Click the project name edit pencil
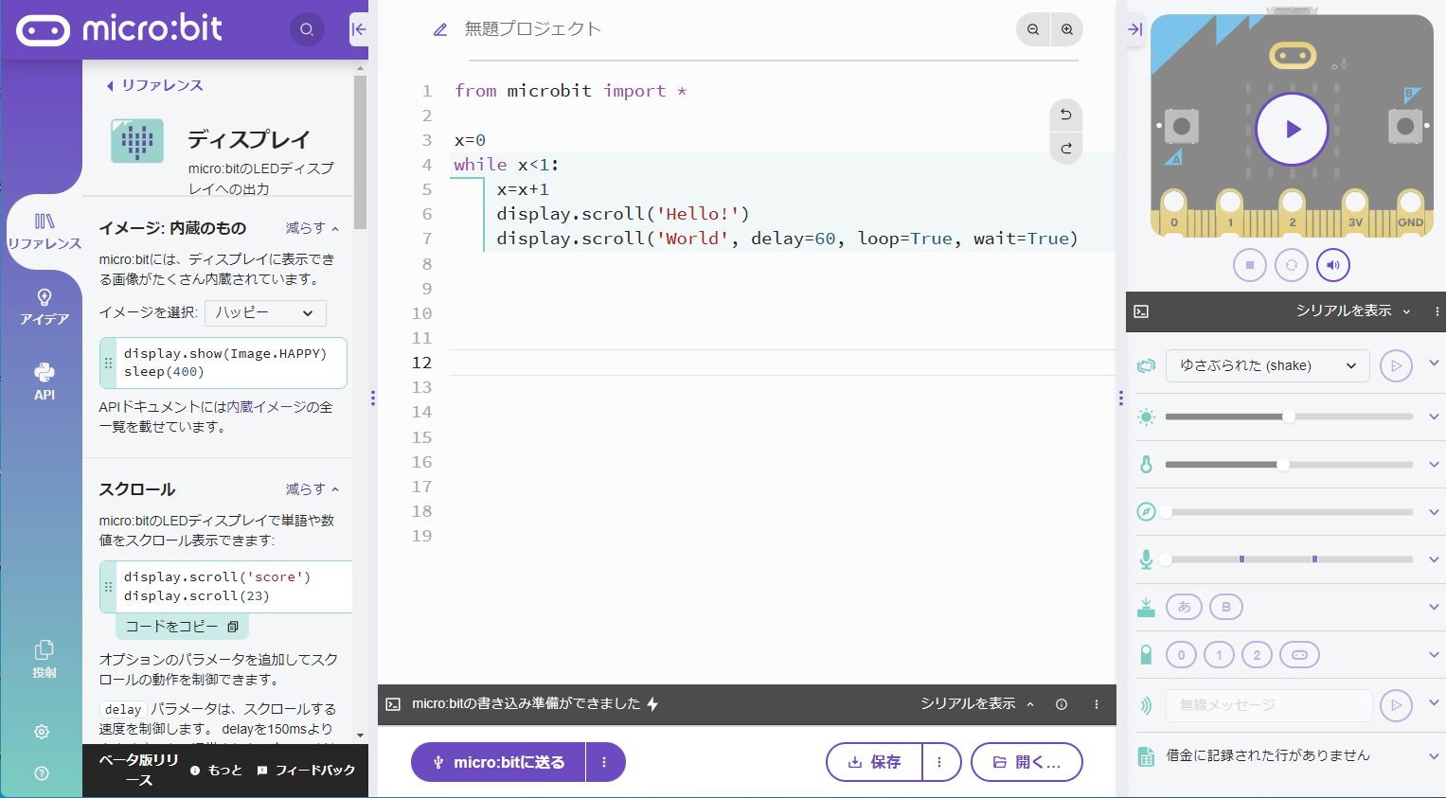 440,30
